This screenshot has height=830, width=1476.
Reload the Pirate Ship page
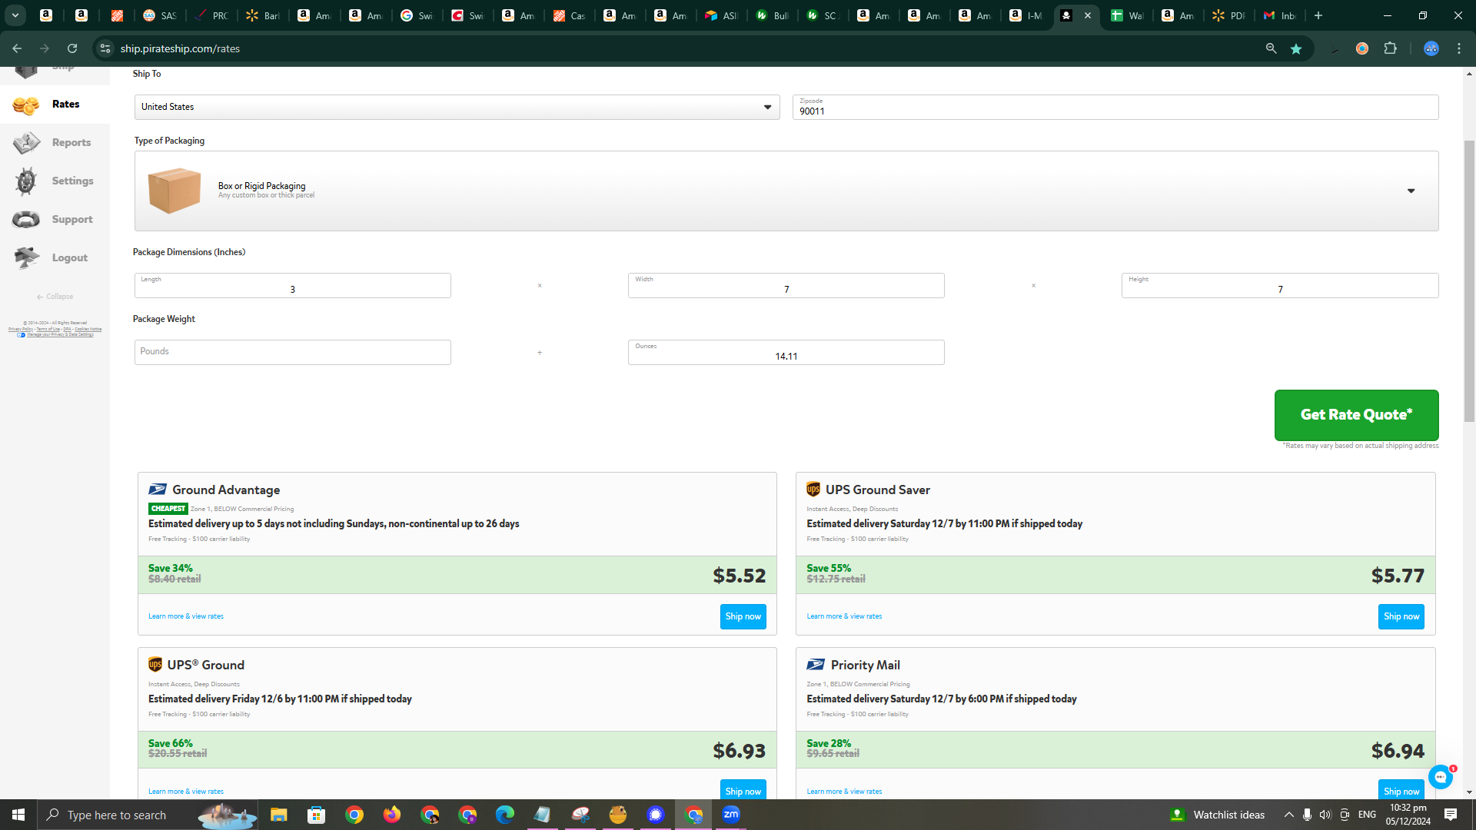click(x=72, y=48)
